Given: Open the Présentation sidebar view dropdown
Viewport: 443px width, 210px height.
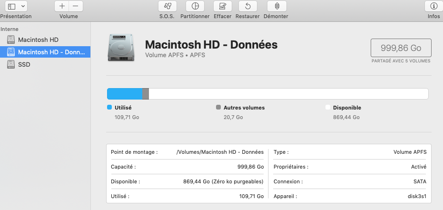Looking at the screenshot, I should click(x=16, y=6).
